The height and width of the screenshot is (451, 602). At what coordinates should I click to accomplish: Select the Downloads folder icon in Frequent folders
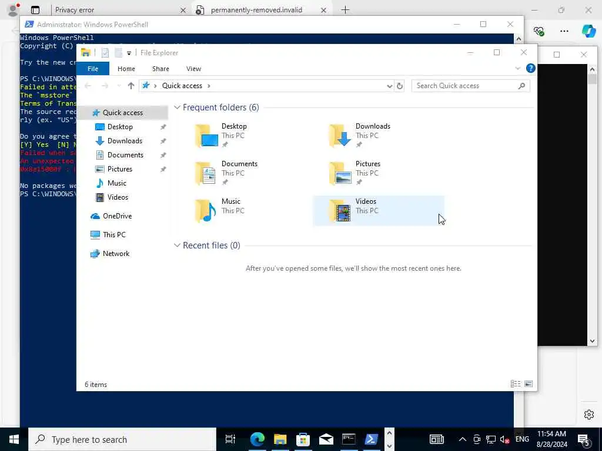click(340, 136)
